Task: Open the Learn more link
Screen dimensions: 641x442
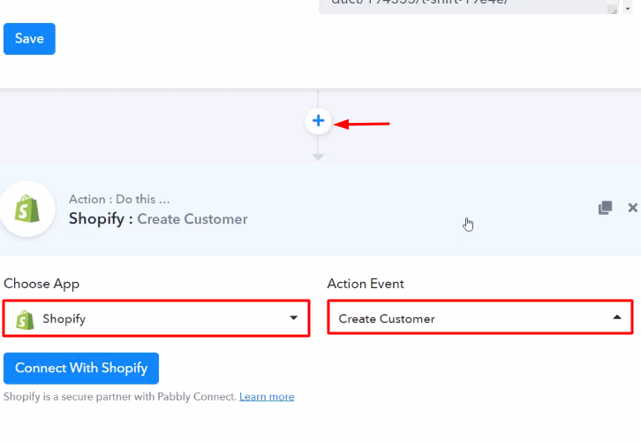Action: coord(267,397)
